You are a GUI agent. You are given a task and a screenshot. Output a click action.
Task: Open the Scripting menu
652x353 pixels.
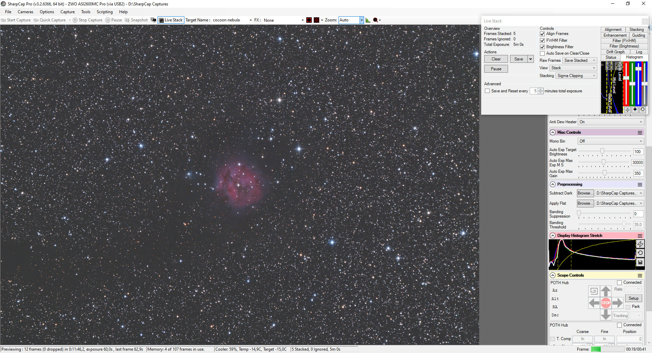click(x=105, y=12)
